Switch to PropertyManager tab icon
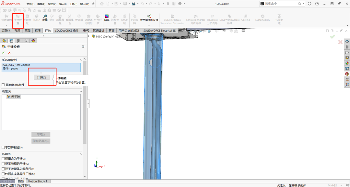Image resolution: width=350 pixels, height=187 pixels. 11,41
